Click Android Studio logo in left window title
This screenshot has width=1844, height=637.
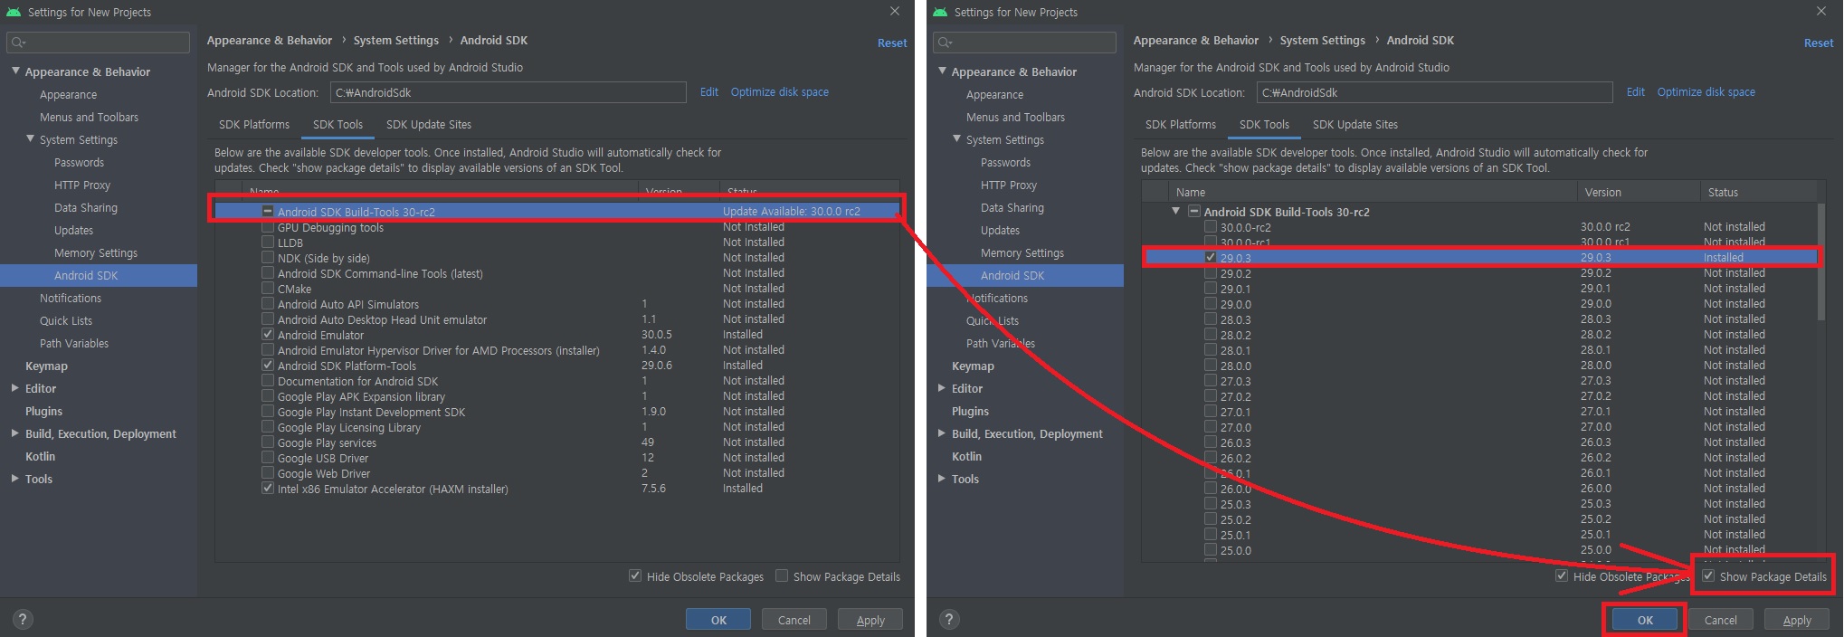[x=13, y=12]
